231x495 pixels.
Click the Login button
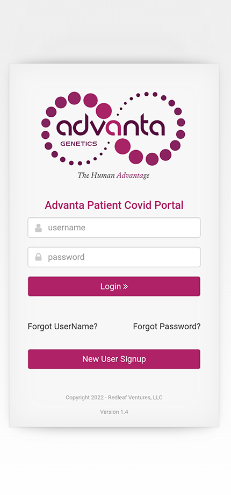pos(114,286)
